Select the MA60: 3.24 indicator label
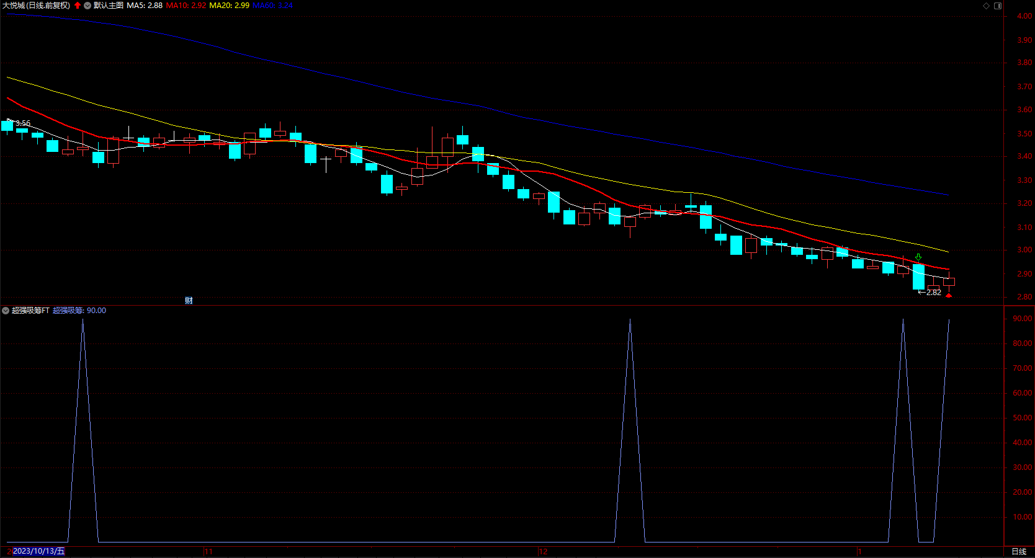The image size is (1035, 558). [x=273, y=6]
